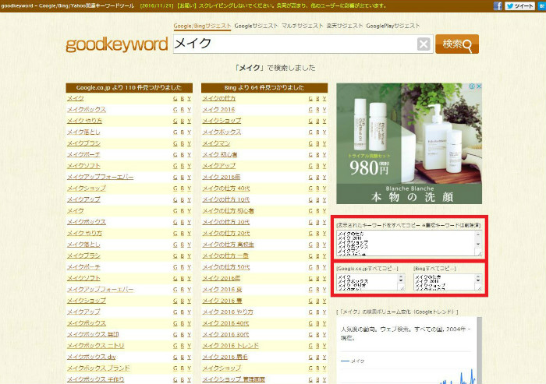Click the ad info icon on the banner

pos(472,86)
